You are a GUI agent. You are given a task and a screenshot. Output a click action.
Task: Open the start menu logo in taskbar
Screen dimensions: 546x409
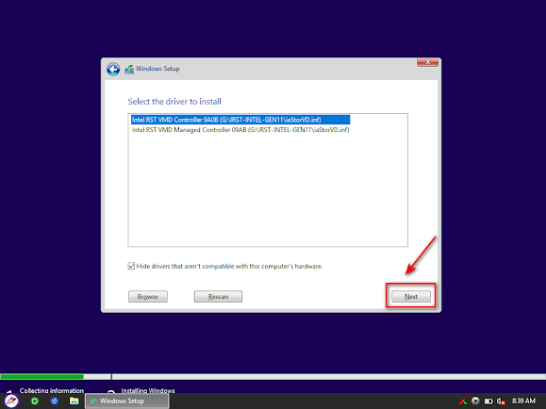[11, 401]
